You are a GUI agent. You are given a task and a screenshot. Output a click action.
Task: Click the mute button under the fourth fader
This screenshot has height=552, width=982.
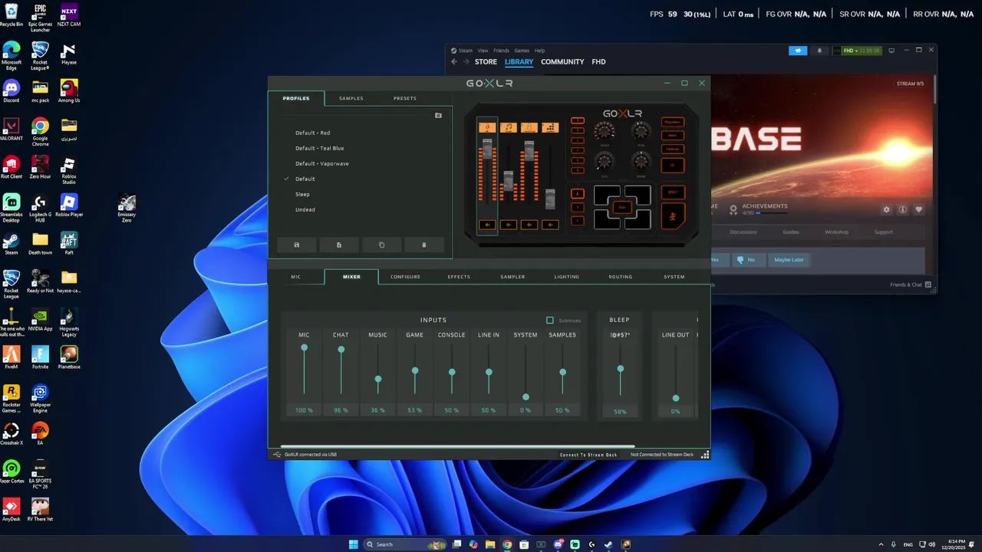[x=550, y=225]
